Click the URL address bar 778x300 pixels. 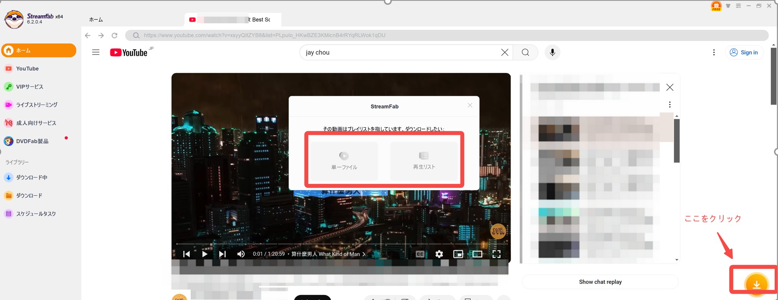click(x=447, y=35)
